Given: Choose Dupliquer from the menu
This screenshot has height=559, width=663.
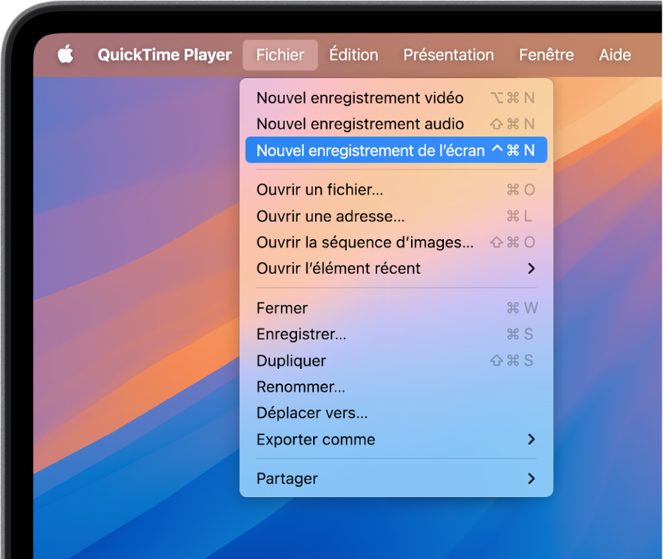Looking at the screenshot, I should pyautogui.click(x=396, y=360).
